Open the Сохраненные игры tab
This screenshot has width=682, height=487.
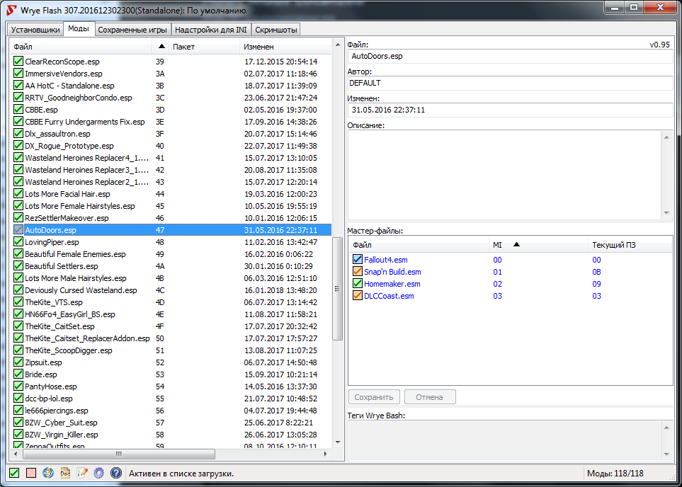click(x=132, y=30)
